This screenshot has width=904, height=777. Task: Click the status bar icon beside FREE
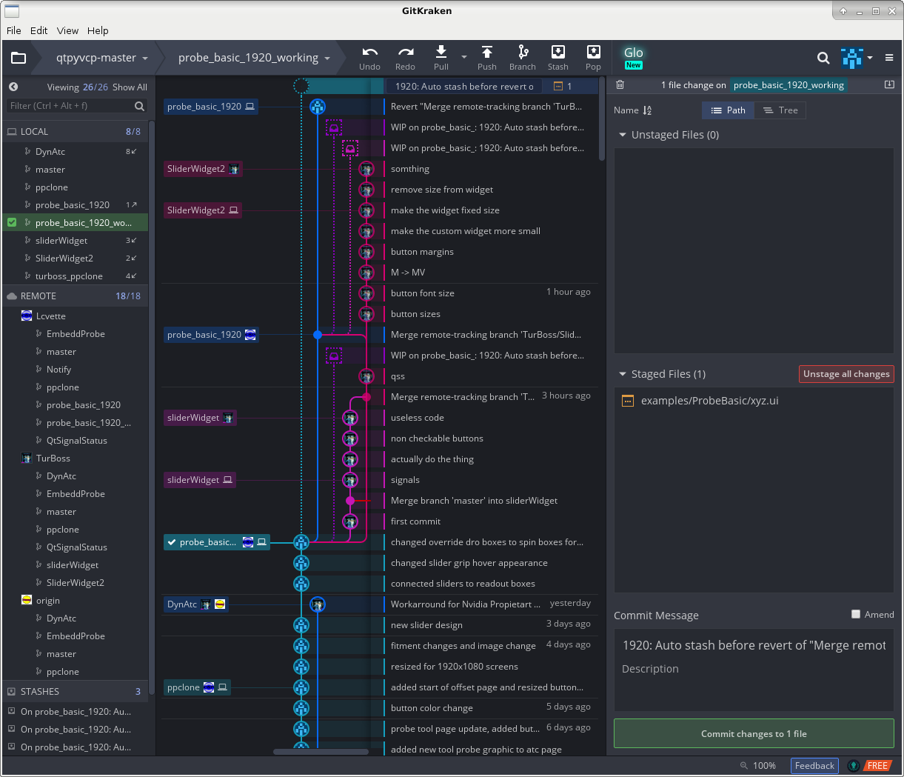pyautogui.click(x=854, y=766)
